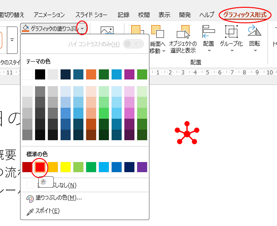Select the light blue standard color swatch
The width and height of the screenshot is (277, 226).
coord(104,167)
